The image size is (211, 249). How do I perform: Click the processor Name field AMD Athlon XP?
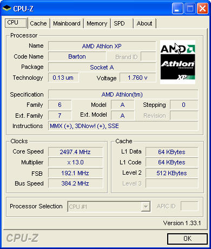[102, 46]
